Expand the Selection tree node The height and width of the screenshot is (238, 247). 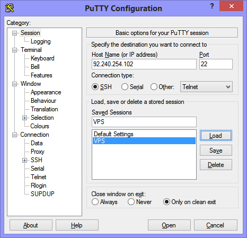pyautogui.click(x=25, y=118)
